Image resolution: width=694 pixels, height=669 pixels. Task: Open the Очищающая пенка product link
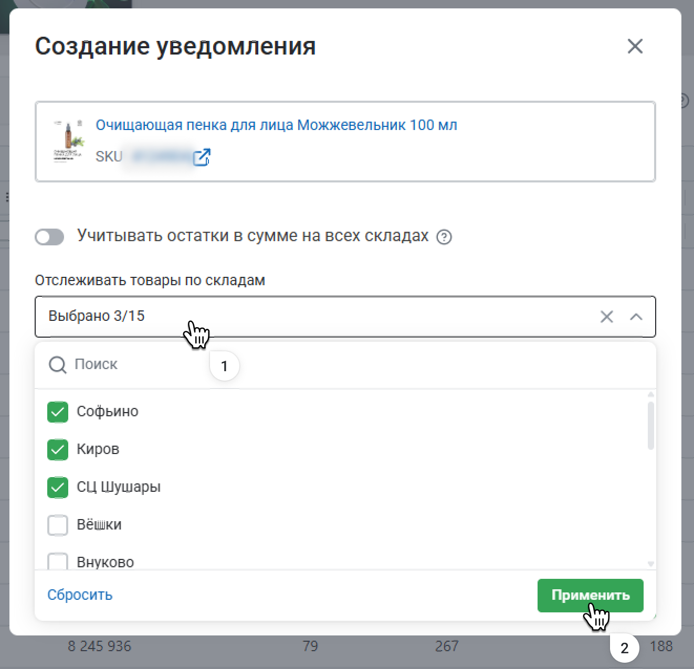(276, 125)
